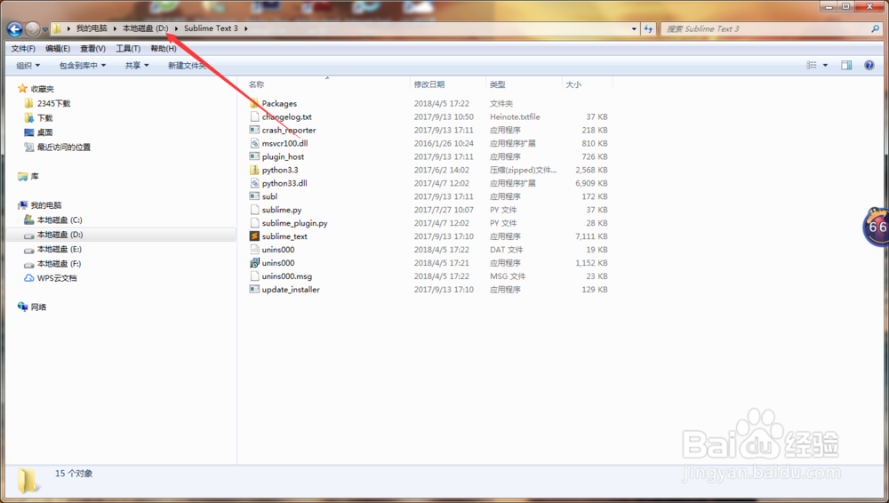This screenshot has height=503, width=889.
Task: Click the change view icon
Action: click(812, 65)
